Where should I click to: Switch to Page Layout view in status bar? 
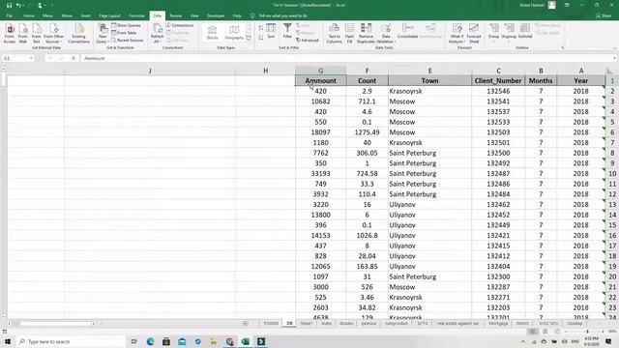(545, 332)
